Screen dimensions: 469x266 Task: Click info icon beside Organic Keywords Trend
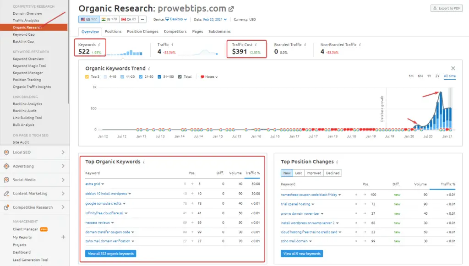149,69
